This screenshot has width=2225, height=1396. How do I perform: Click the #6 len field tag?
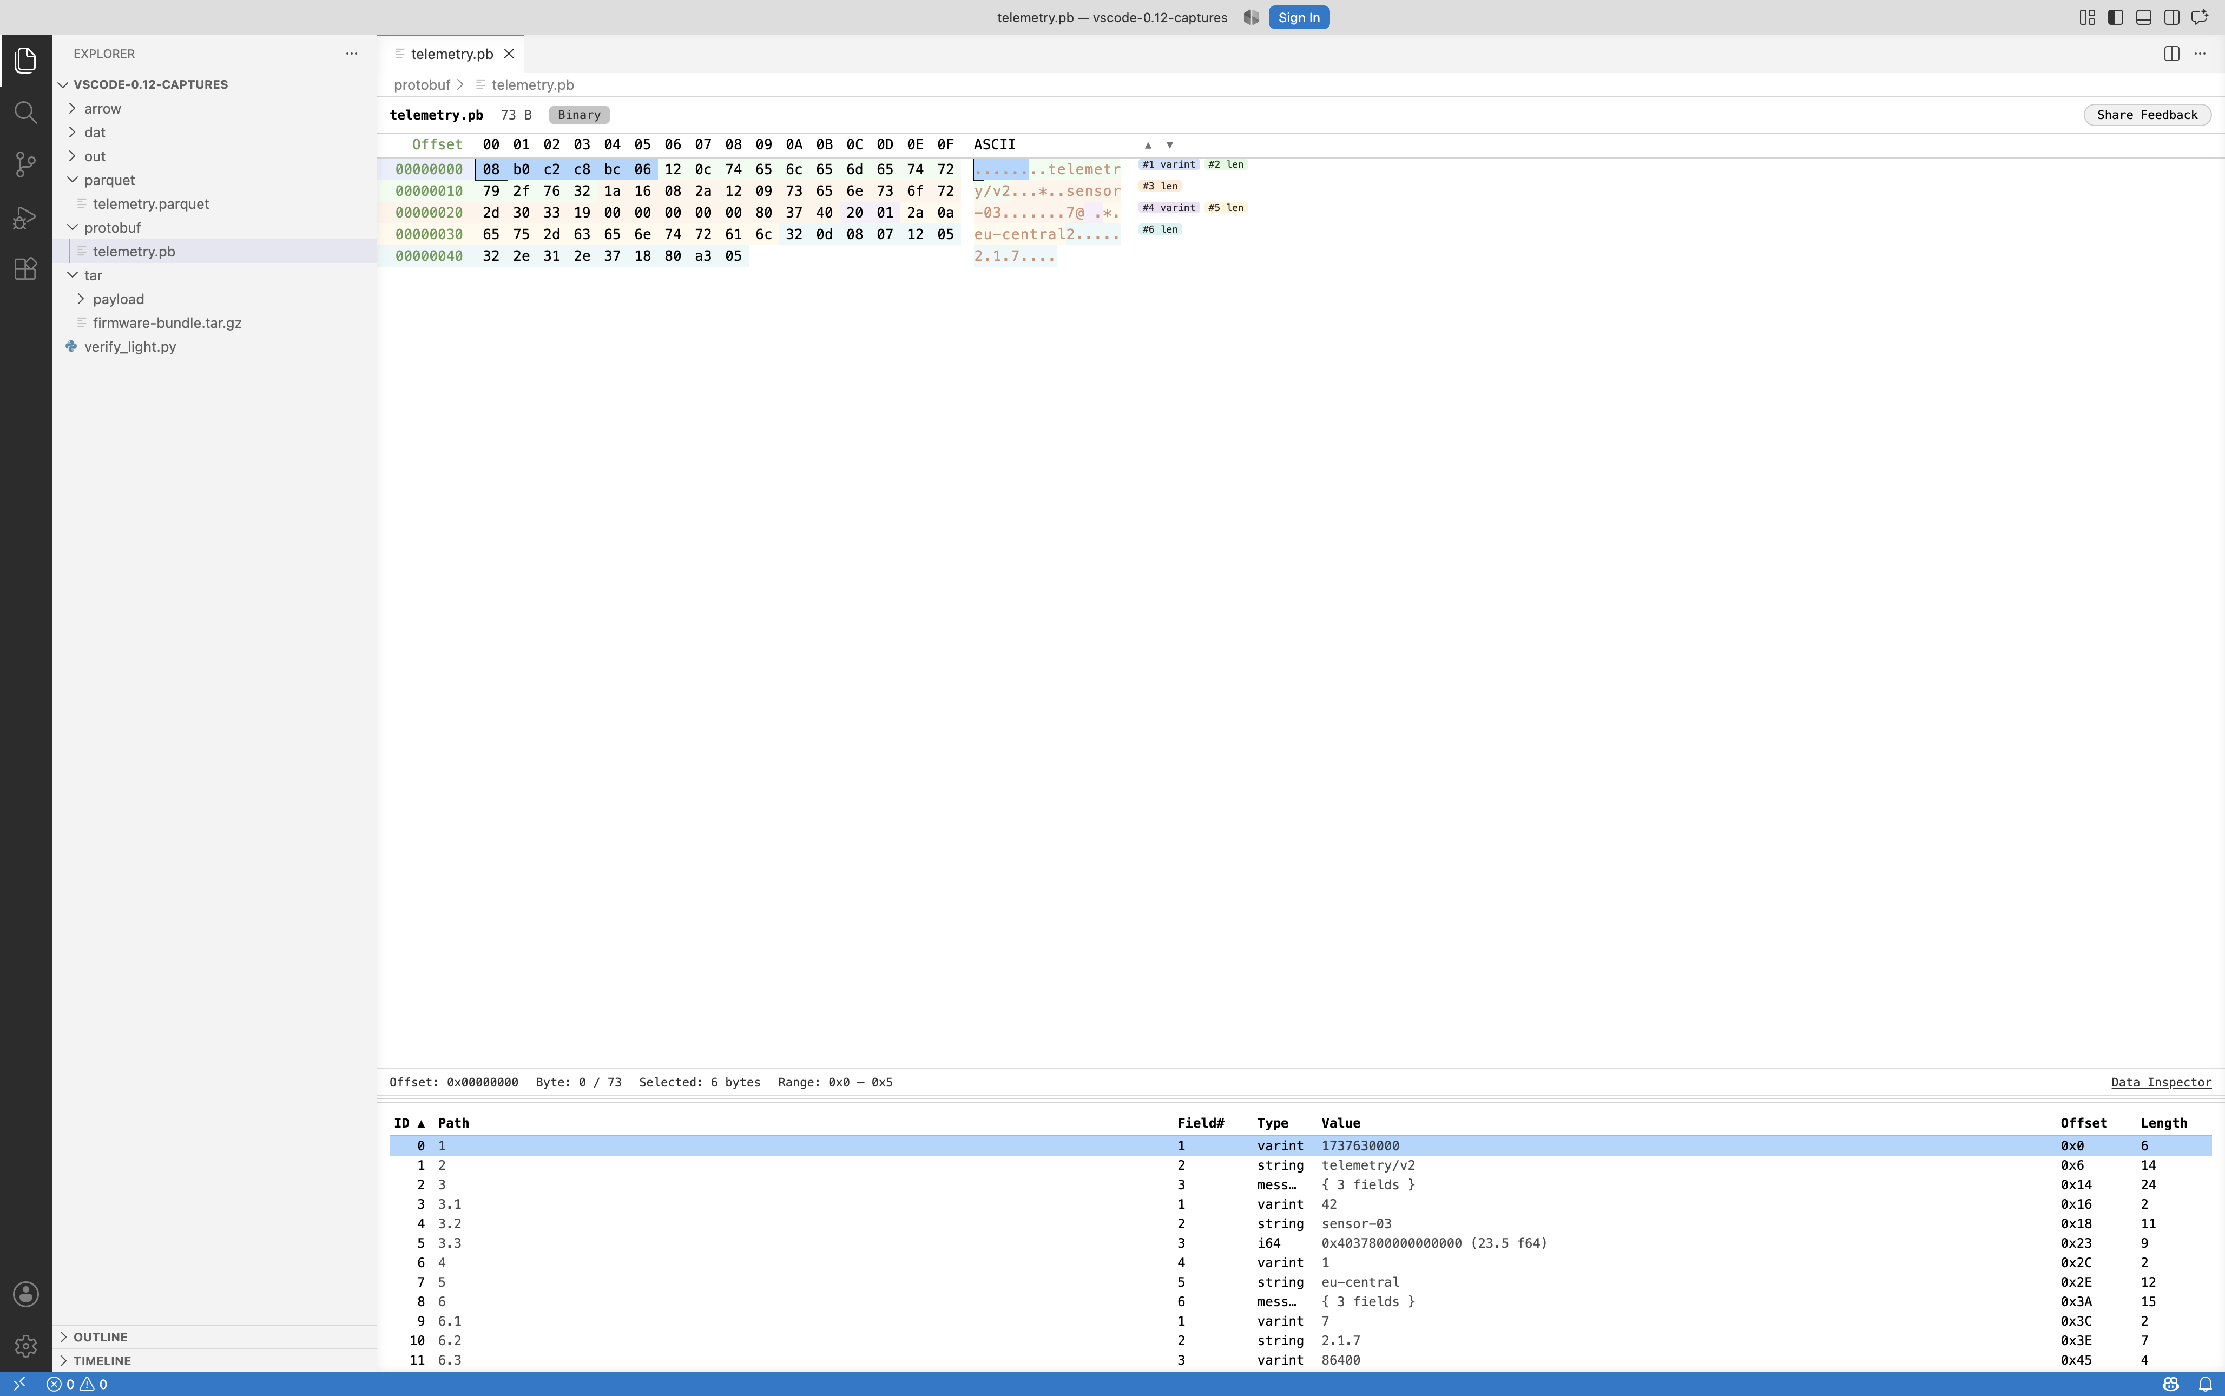(1160, 229)
